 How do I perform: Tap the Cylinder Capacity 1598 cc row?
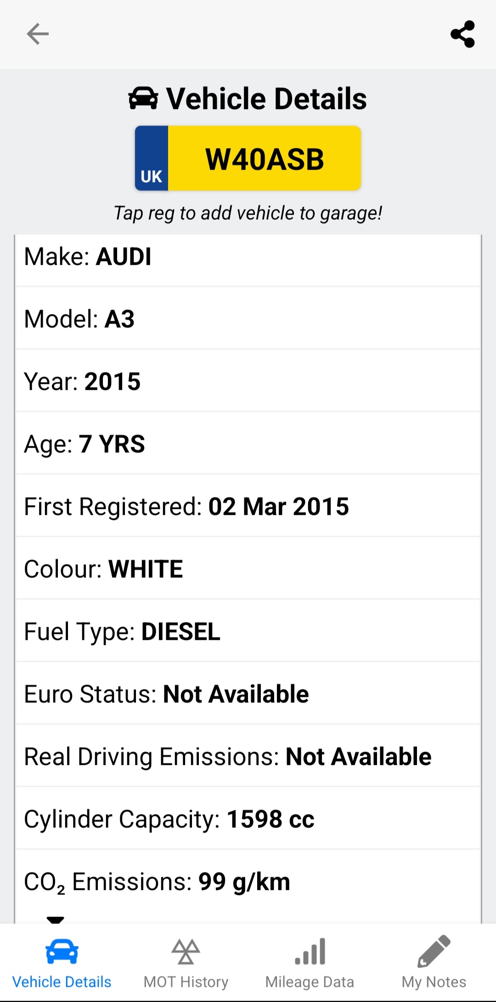[248, 819]
